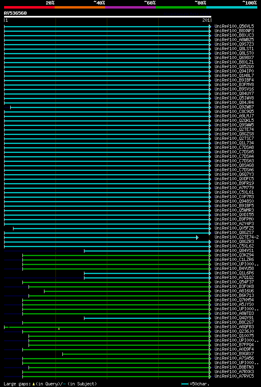Click the alignment bar of UniRef100_Q9ZWB7
261x387 pixels.
(x=110, y=107)
